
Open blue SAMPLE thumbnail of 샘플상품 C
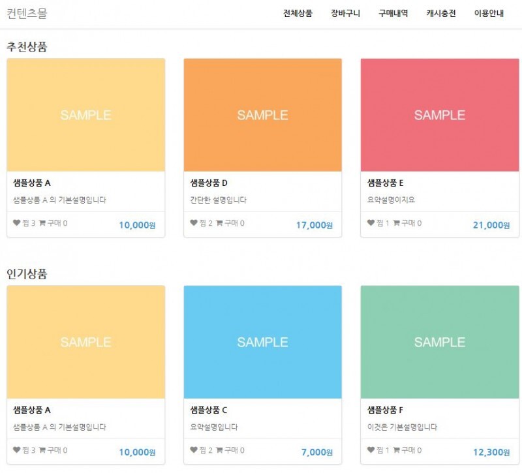point(263,342)
